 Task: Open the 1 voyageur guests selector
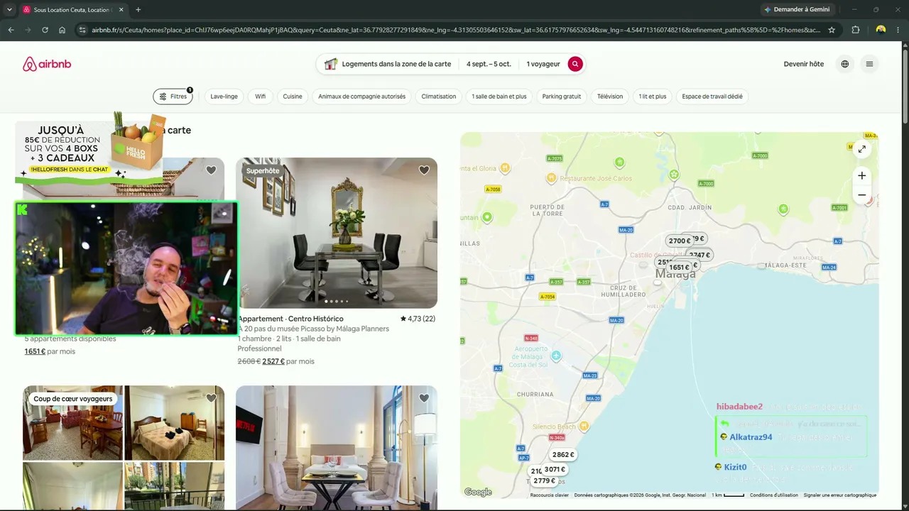(x=543, y=64)
